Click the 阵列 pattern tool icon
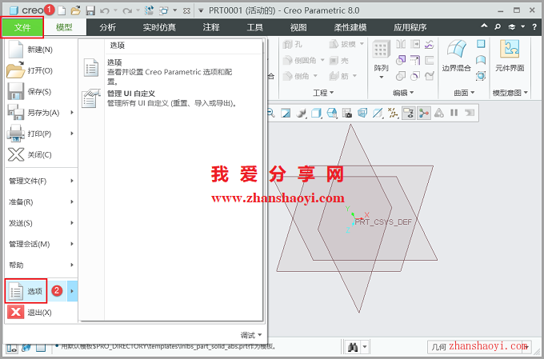The image size is (544, 359). pyautogui.click(x=381, y=48)
